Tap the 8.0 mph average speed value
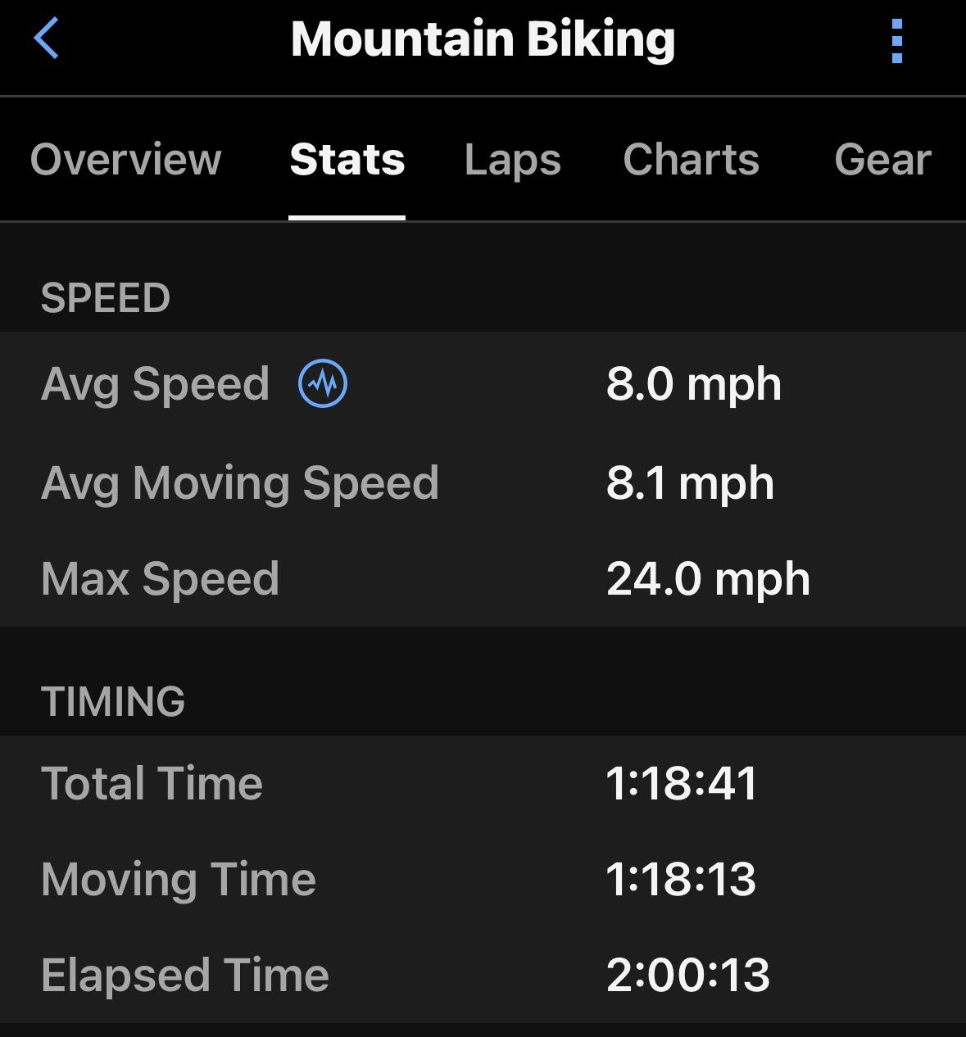Image resolution: width=966 pixels, height=1037 pixels. coord(694,383)
